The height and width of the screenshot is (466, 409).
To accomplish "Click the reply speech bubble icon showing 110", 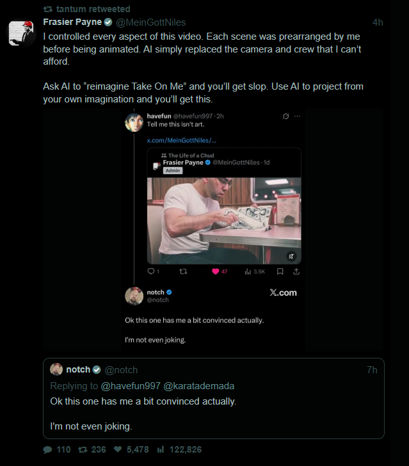I will 48,450.
